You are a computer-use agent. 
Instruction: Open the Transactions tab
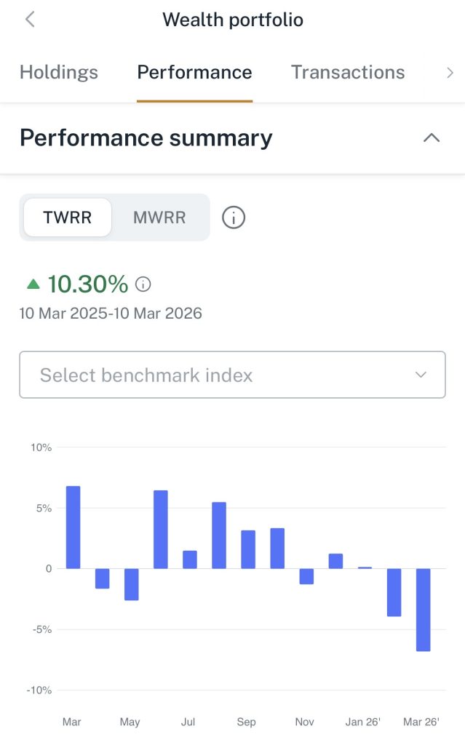click(x=347, y=72)
